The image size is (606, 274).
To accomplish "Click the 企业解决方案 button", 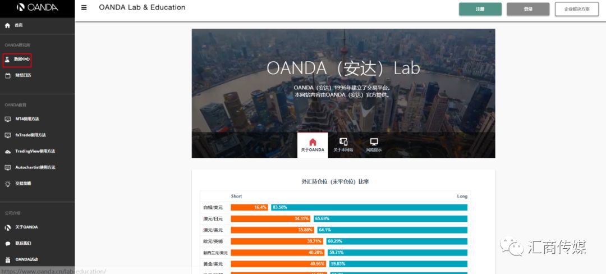I will coord(576,9).
